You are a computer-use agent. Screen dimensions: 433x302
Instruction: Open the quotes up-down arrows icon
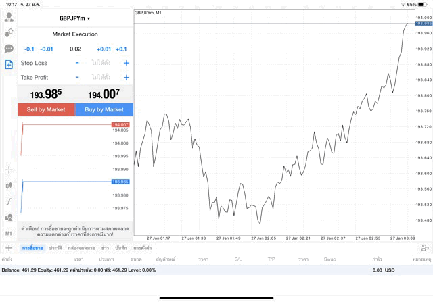[x=9, y=32]
